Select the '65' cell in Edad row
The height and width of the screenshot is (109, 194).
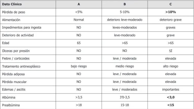pos(79,43)
